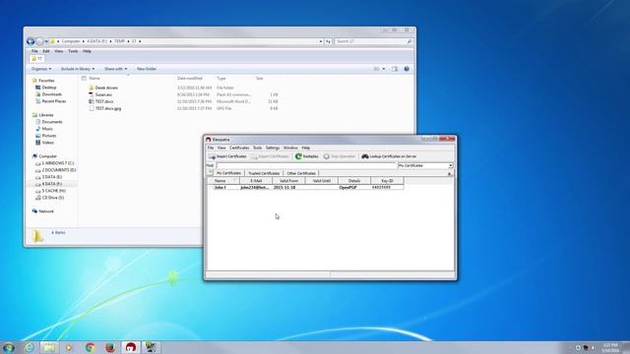The image size is (630, 354).
Task: Click Pictures under Libraries
Action: point(49,136)
